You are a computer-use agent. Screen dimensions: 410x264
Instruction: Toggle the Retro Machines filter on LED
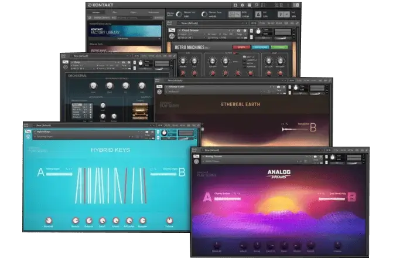point(235,53)
